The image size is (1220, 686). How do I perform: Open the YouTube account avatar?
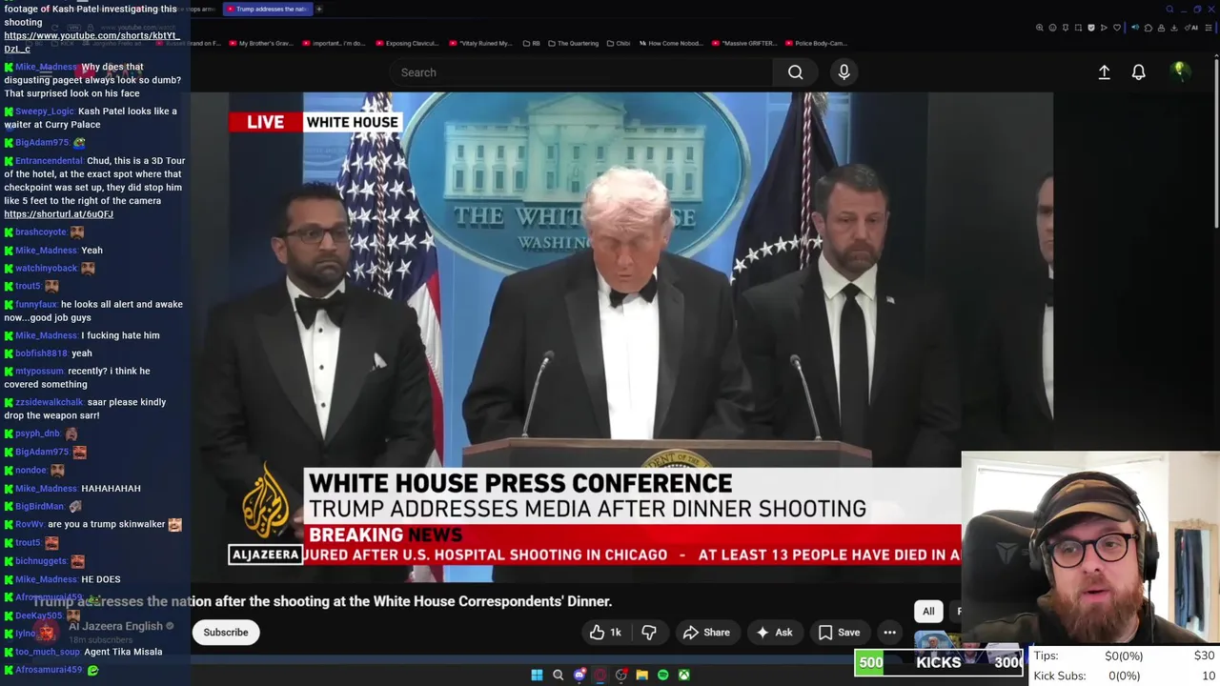(1179, 71)
